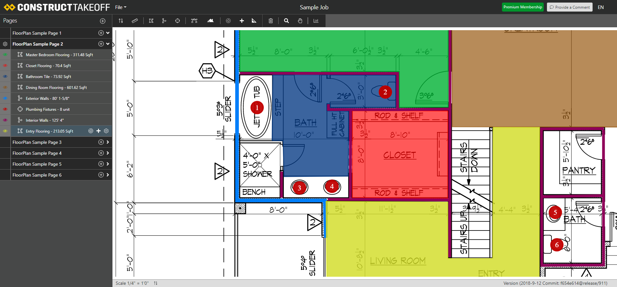Screen dimensions: 617x287
Task: Collapse FloorPlan Sample Page 2 chevron
Action: click(x=108, y=44)
